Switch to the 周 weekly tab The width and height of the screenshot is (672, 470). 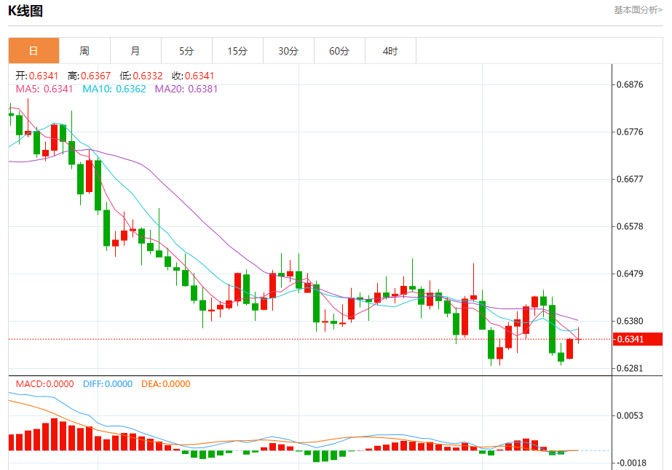[84, 50]
